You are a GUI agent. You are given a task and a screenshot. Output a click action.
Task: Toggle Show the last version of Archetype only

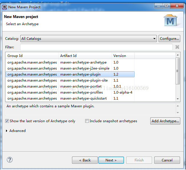click(7, 121)
